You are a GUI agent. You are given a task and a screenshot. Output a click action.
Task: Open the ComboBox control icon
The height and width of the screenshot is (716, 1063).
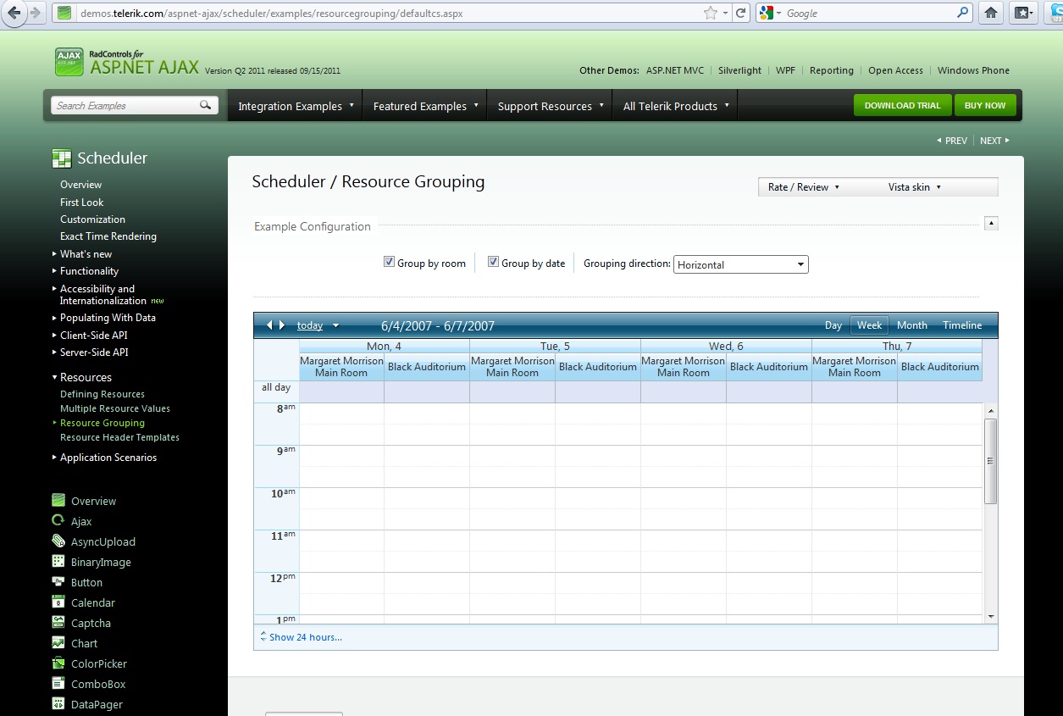pos(58,684)
